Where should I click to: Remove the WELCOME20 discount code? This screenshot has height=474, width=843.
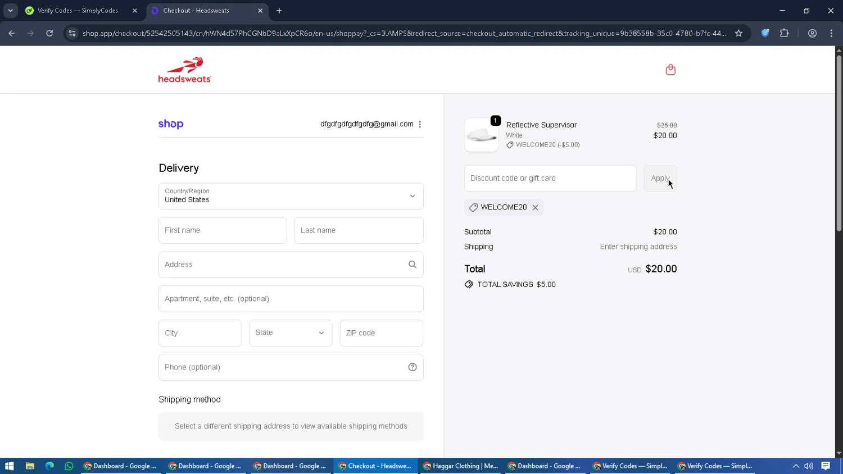[x=535, y=207]
